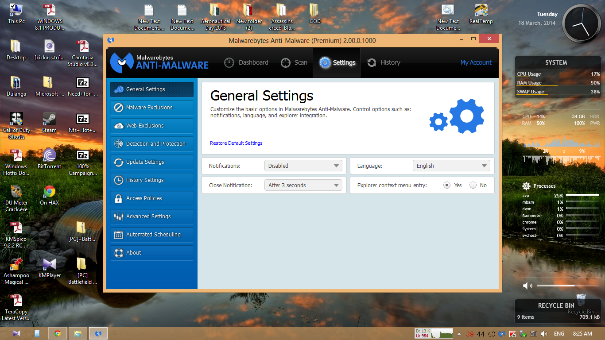
Task: Click the analog clock widget
Action: click(x=582, y=23)
